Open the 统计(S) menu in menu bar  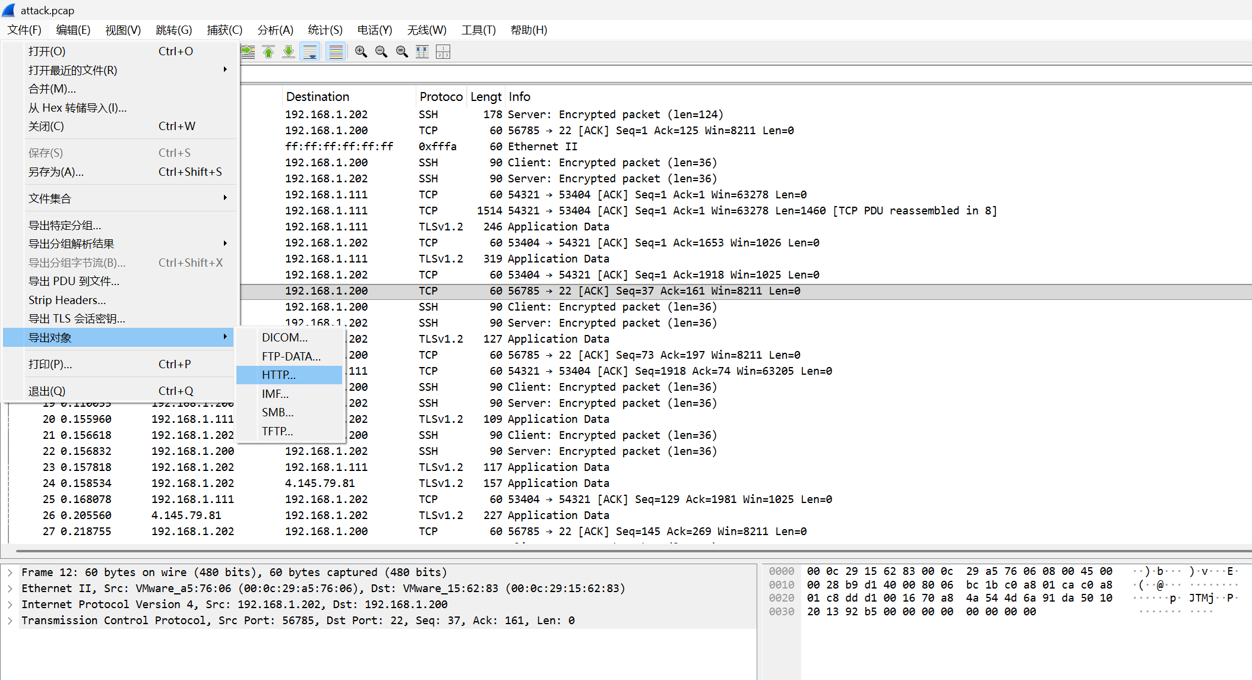(x=325, y=30)
